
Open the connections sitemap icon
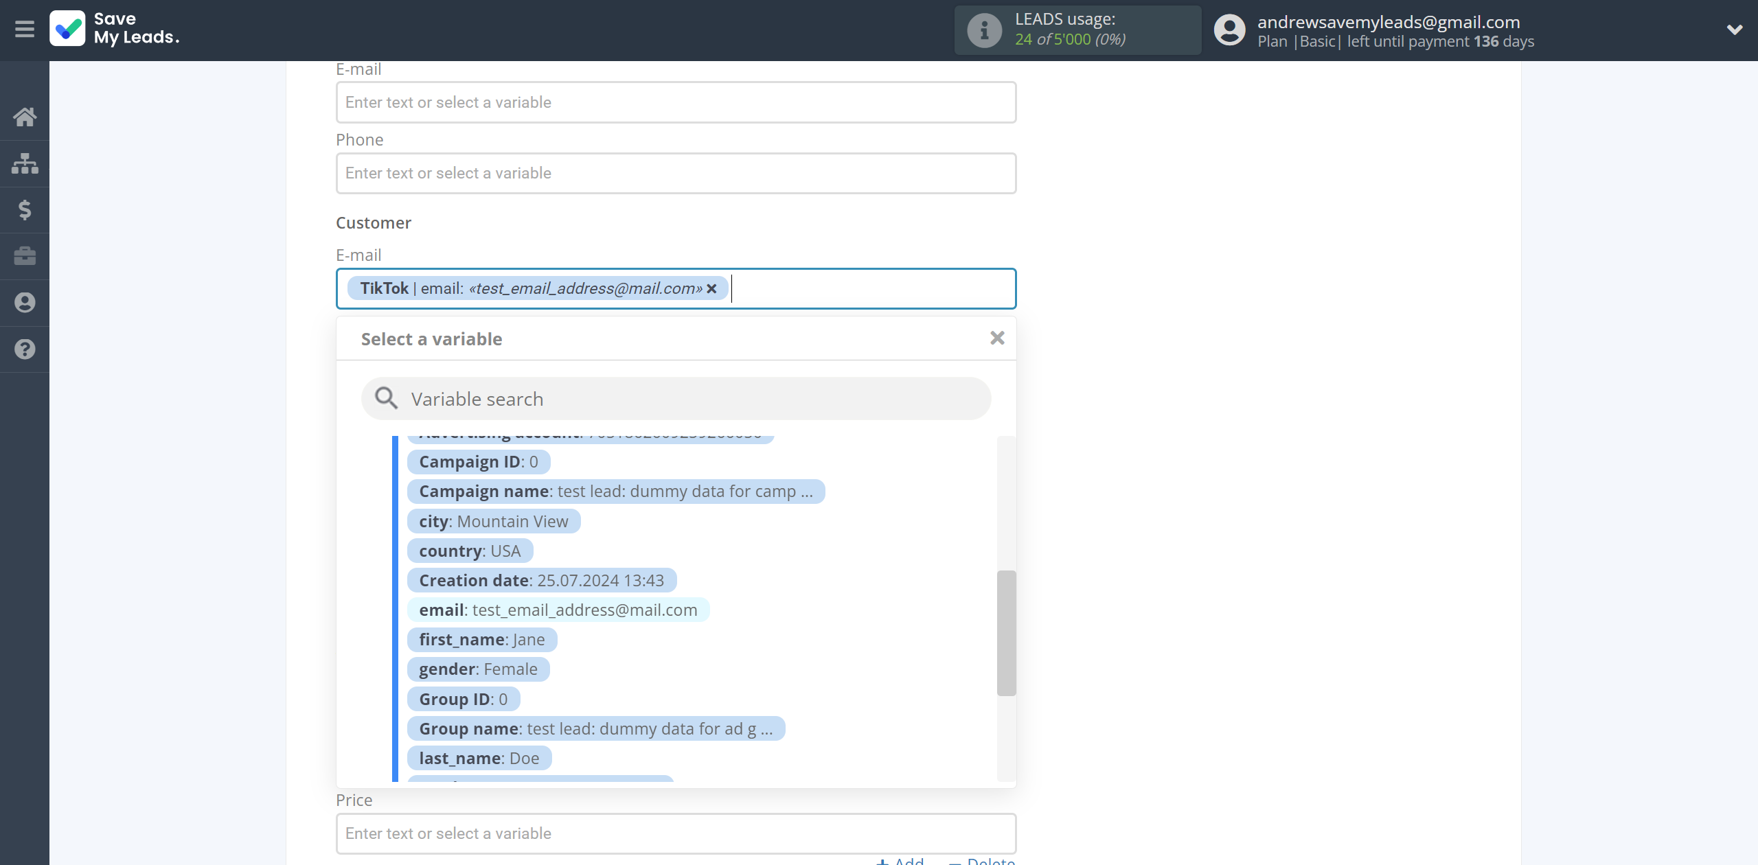(25, 163)
